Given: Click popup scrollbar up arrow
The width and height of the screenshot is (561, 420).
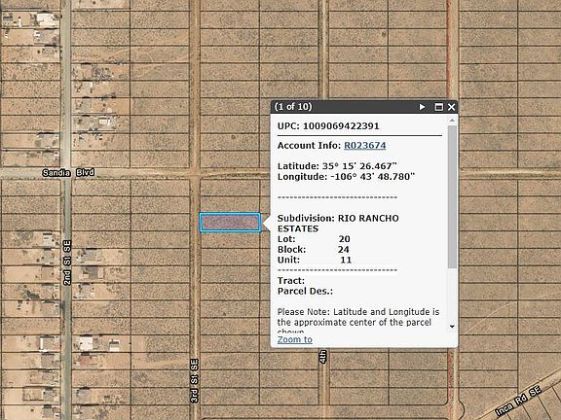Looking at the screenshot, I should tap(452, 121).
